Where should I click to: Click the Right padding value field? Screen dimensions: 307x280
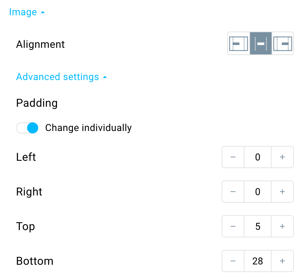(x=258, y=192)
